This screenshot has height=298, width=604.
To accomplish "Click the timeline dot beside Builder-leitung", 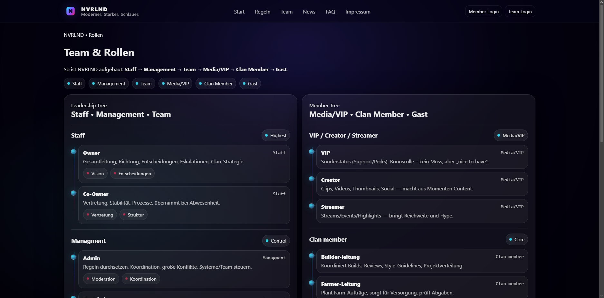I will coord(312,256).
